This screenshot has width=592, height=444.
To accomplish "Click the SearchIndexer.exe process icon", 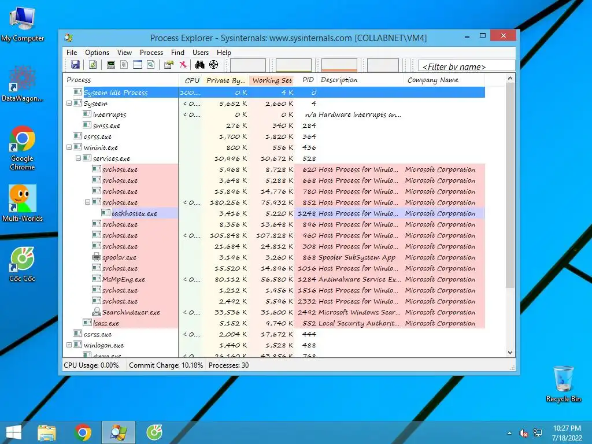I will [97, 312].
